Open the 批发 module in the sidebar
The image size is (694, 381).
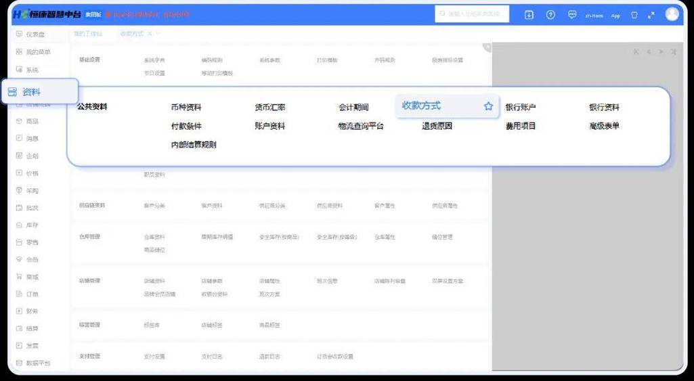click(27, 208)
